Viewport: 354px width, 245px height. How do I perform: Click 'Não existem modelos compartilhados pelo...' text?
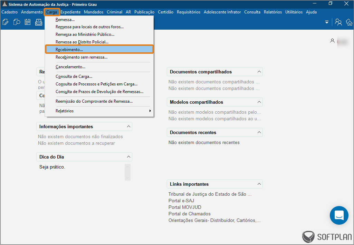pyautogui.click(x=215, y=112)
